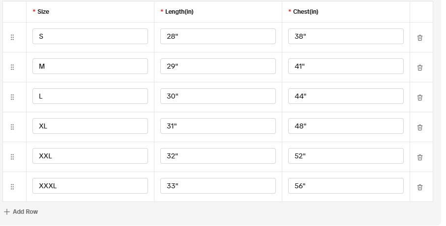Image resolution: width=446 pixels, height=226 pixels.
Task: Click drag handle for XXL row
Action: tap(12, 157)
